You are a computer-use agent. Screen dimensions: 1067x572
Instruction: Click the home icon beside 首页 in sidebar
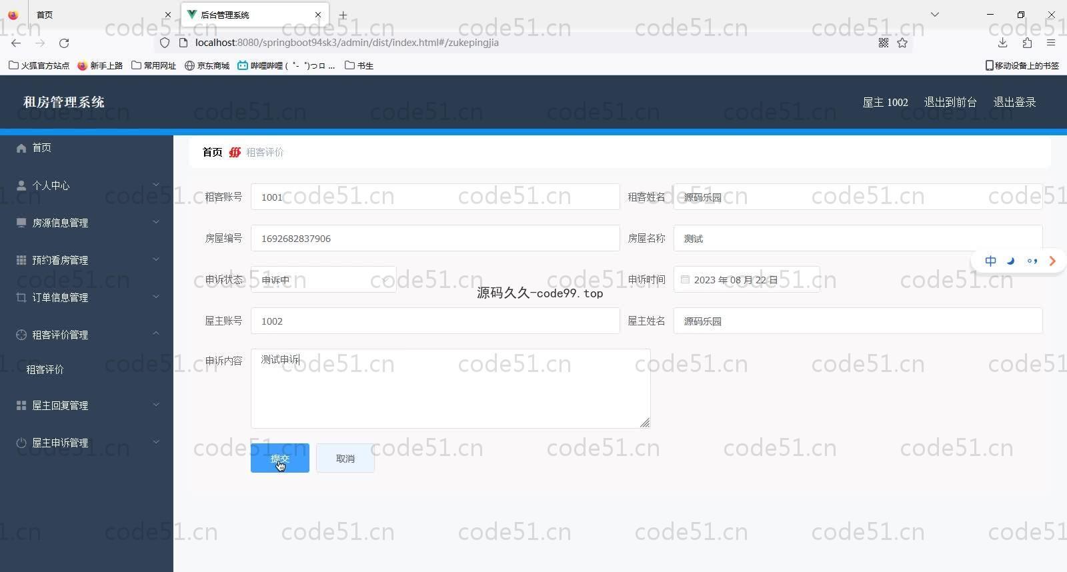pos(21,148)
